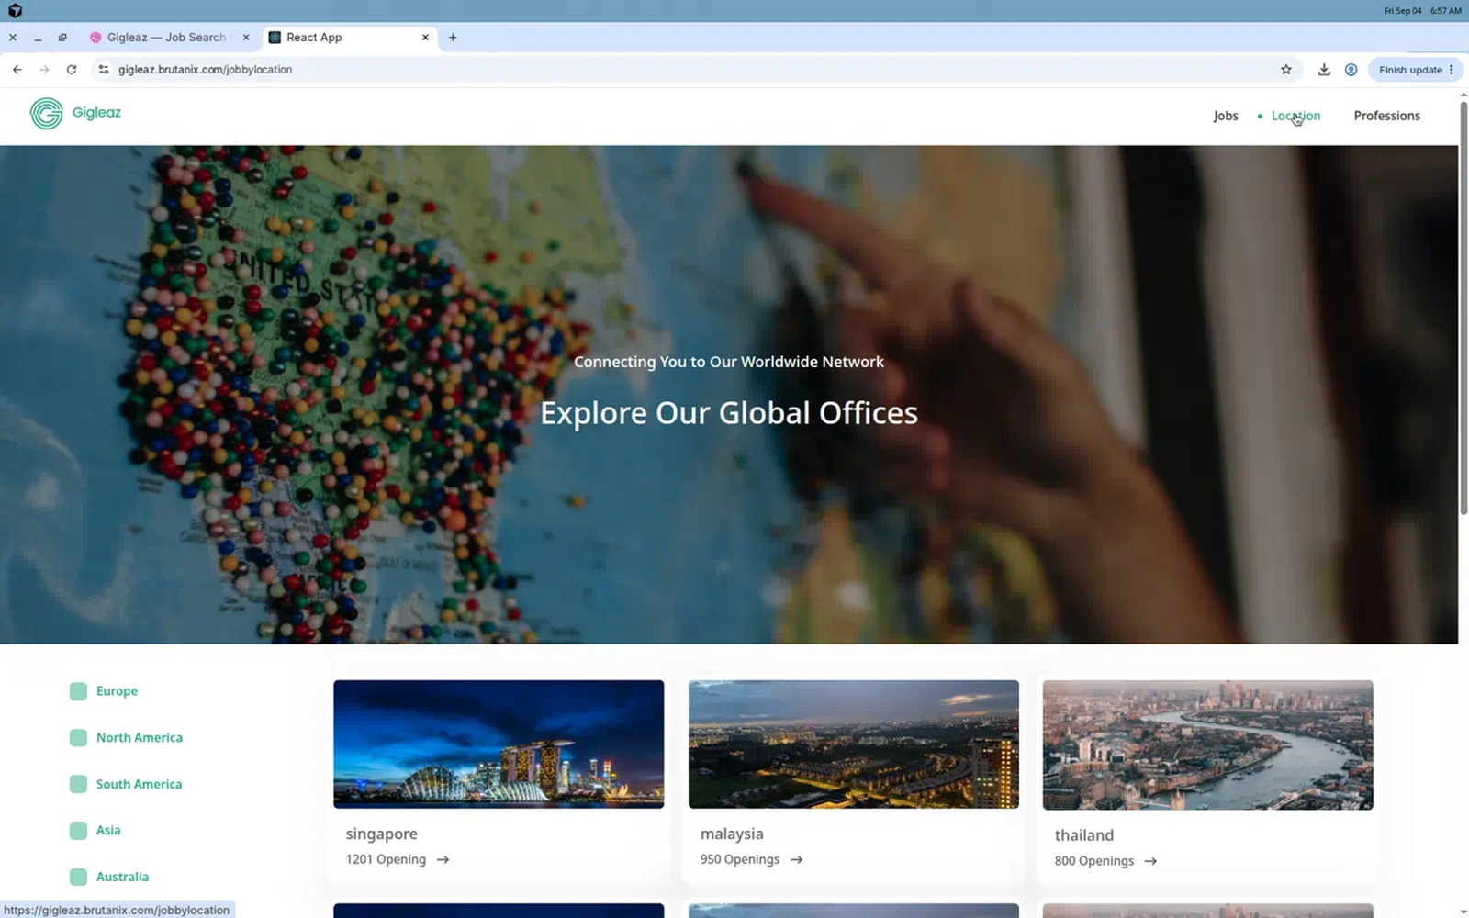Viewport: 1469px width, 918px height.
Task: Click the thailand aerial river thumbnail
Action: click(1208, 745)
